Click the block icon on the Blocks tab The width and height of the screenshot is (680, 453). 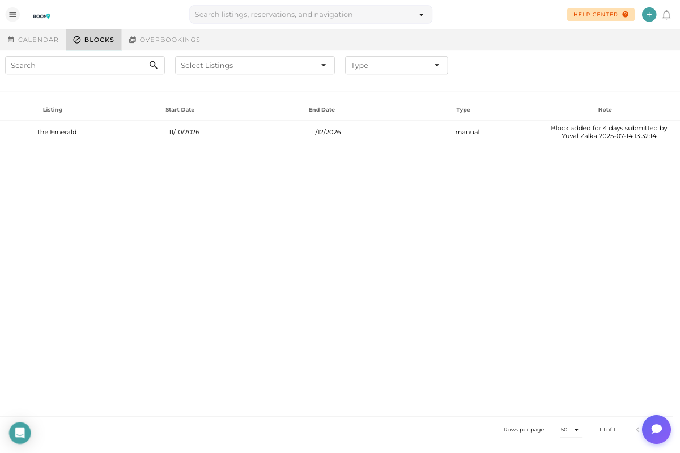click(77, 40)
